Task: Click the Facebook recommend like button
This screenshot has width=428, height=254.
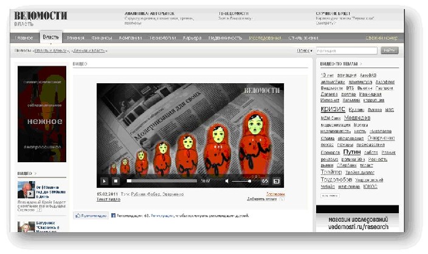Action: 91,216
